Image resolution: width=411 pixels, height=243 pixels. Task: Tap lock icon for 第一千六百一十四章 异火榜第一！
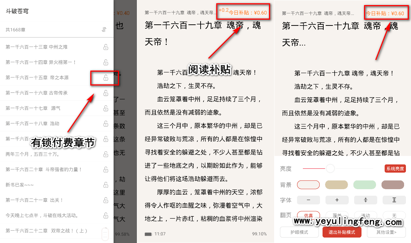point(106,62)
